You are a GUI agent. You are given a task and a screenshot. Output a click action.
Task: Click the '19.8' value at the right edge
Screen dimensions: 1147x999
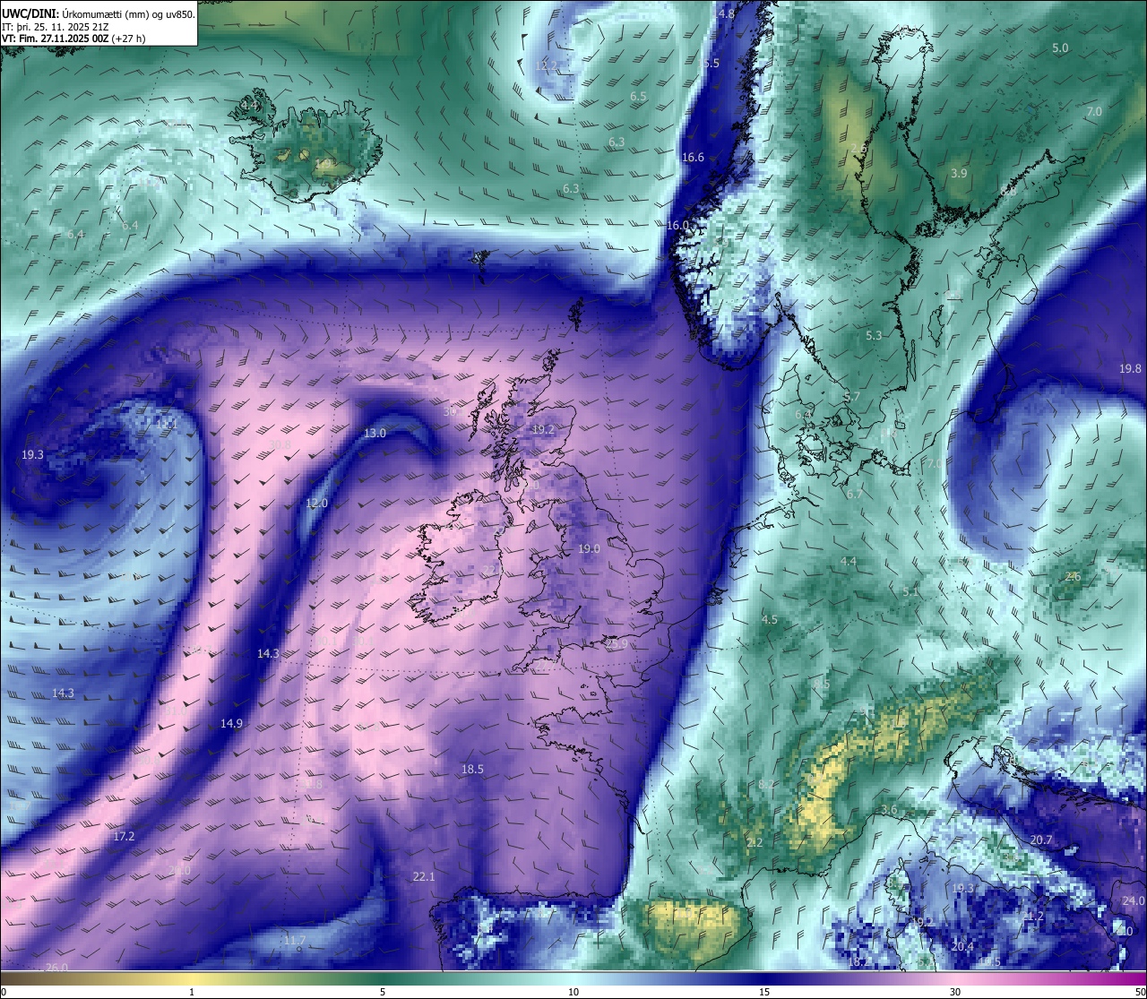coord(1130,368)
